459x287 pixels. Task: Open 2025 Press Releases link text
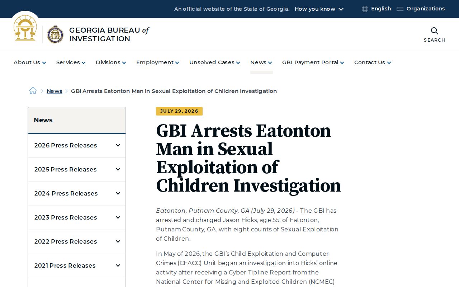click(x=66, y=169)
